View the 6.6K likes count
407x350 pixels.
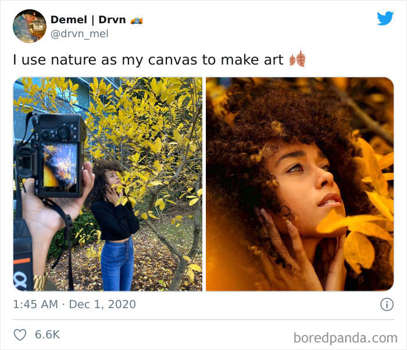47,335
